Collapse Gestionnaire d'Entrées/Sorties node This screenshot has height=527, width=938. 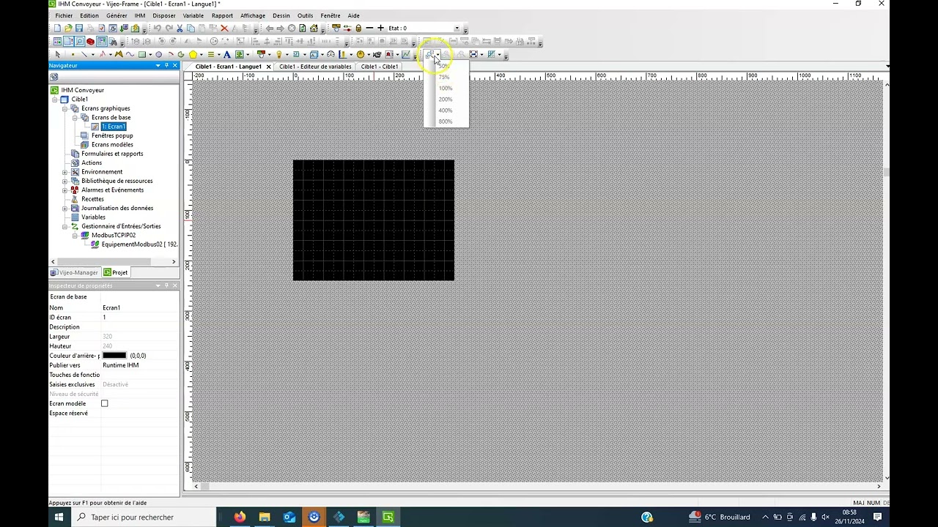pyautogui.click(x=64, y=226)
